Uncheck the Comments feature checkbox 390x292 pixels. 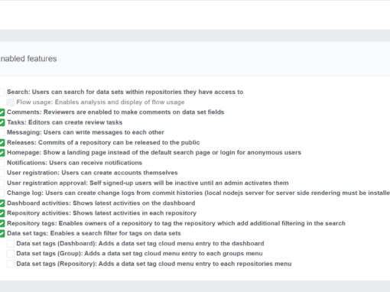pyautogui.click(x=2, y=112)
